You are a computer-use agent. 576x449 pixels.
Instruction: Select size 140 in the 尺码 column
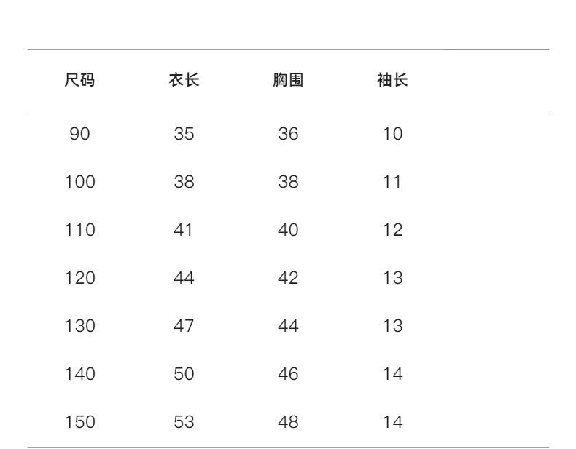(80, 374)
